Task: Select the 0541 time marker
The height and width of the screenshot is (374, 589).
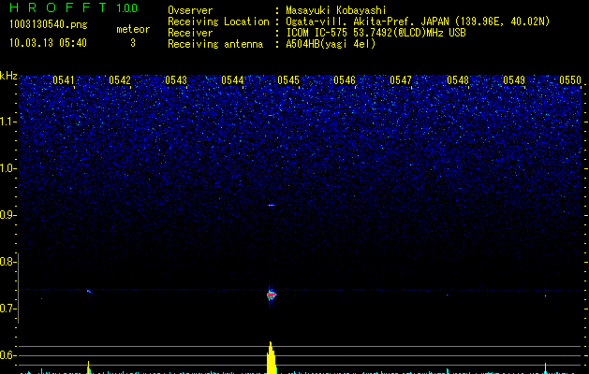Action: [64, 80]
